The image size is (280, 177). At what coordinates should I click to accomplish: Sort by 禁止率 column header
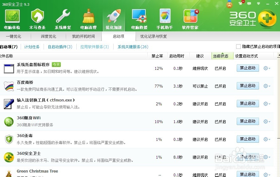tap(157, 56)
